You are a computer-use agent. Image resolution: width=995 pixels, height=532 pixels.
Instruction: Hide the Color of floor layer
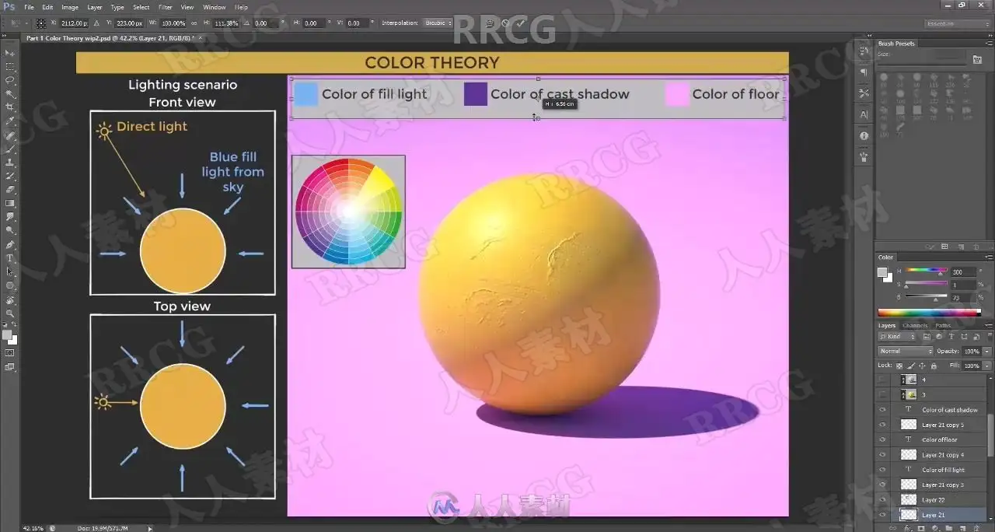pos(882,439)
